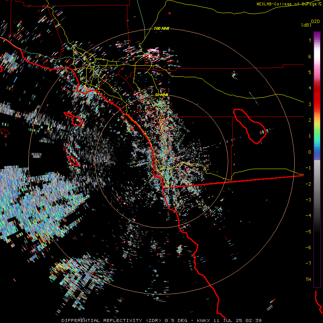Click the -2 value on the color scale

(x=308, y=184)
